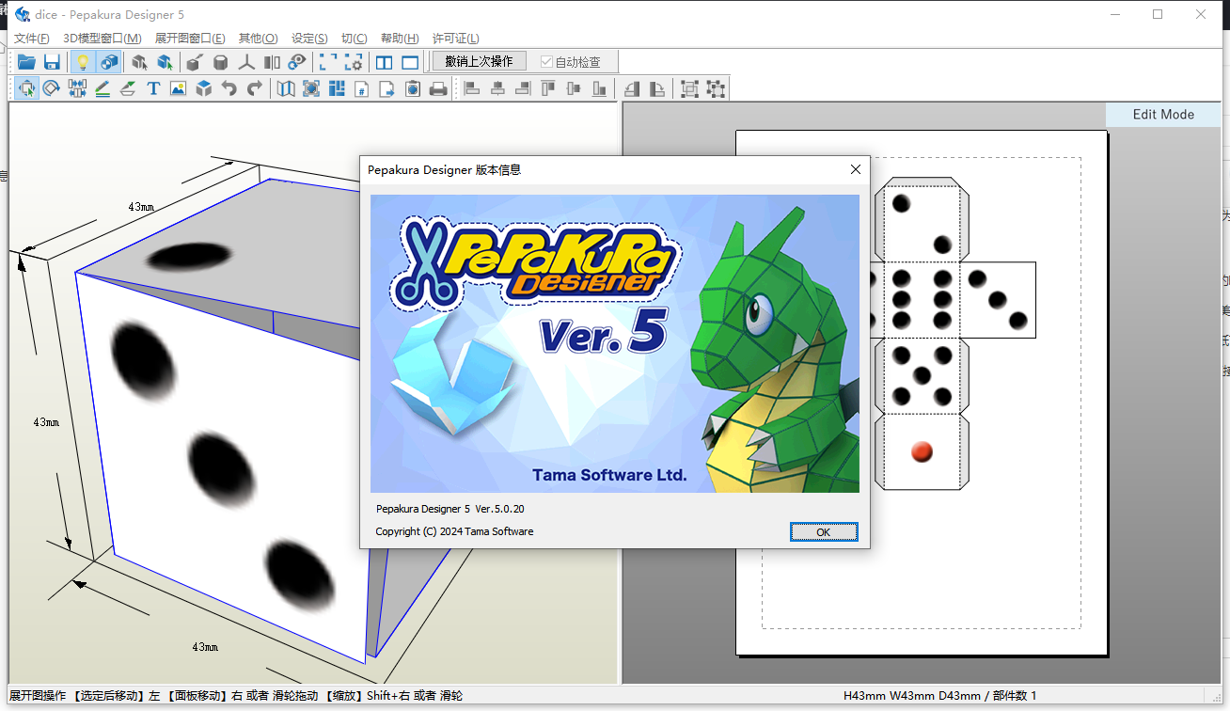Click the grey and white split panels icon
Viewport: 1230px width, 711px height.
coord(272,62)
